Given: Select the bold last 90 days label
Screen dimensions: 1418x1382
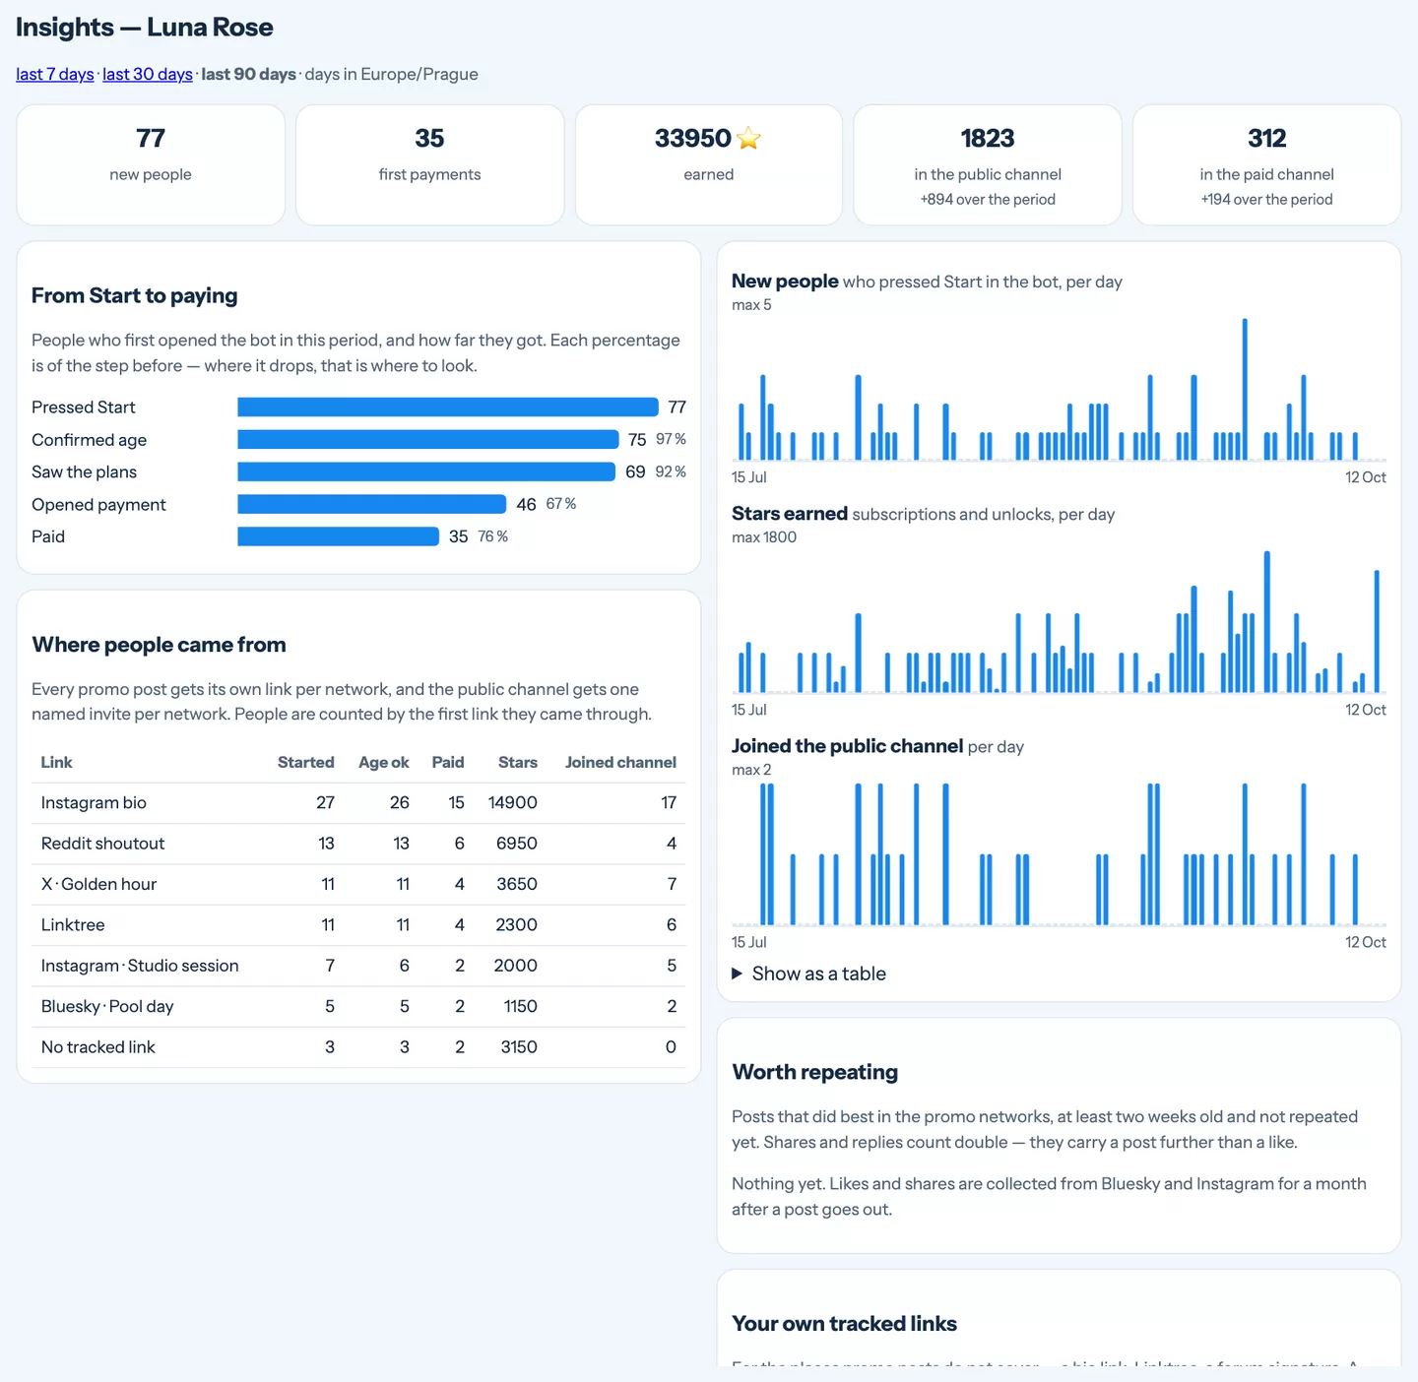Looking at the screenshot, I should pos(249,75).
